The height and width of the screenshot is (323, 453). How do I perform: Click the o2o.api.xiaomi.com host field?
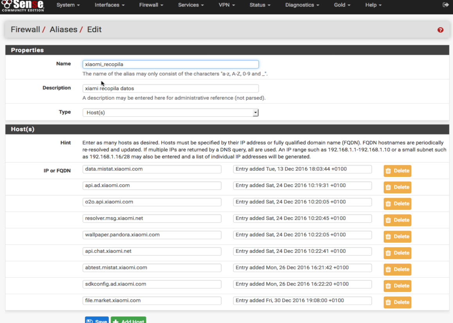pos(152,202)
